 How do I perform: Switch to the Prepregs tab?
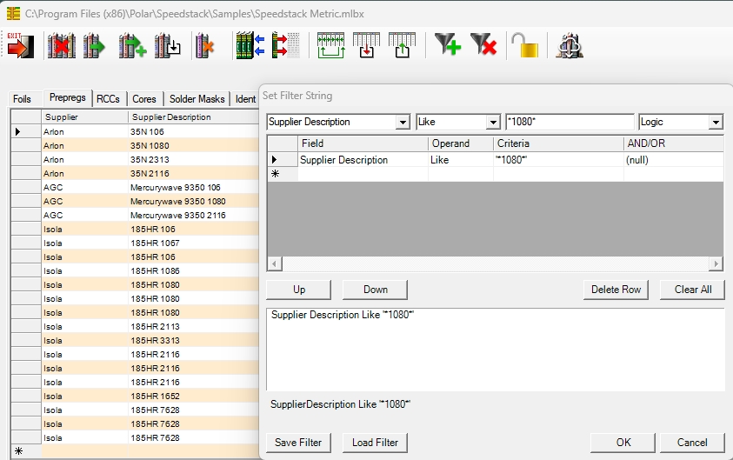point(67,97)
